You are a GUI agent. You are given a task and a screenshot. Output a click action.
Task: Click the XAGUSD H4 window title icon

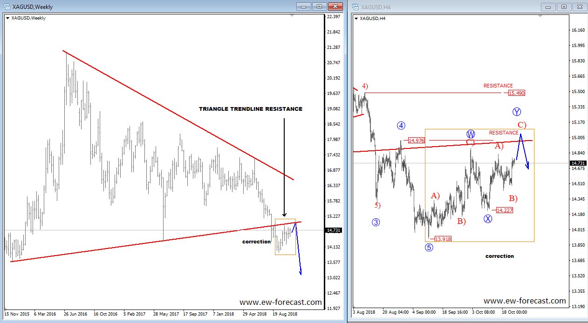point(356,7)
